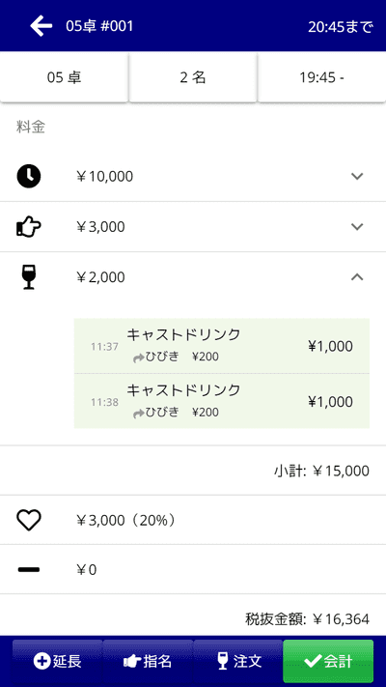Viewport: 386px width, 687px height.
Task: Click the heart service charge icon
Action: pyautogui.click(x=29, y=521)
